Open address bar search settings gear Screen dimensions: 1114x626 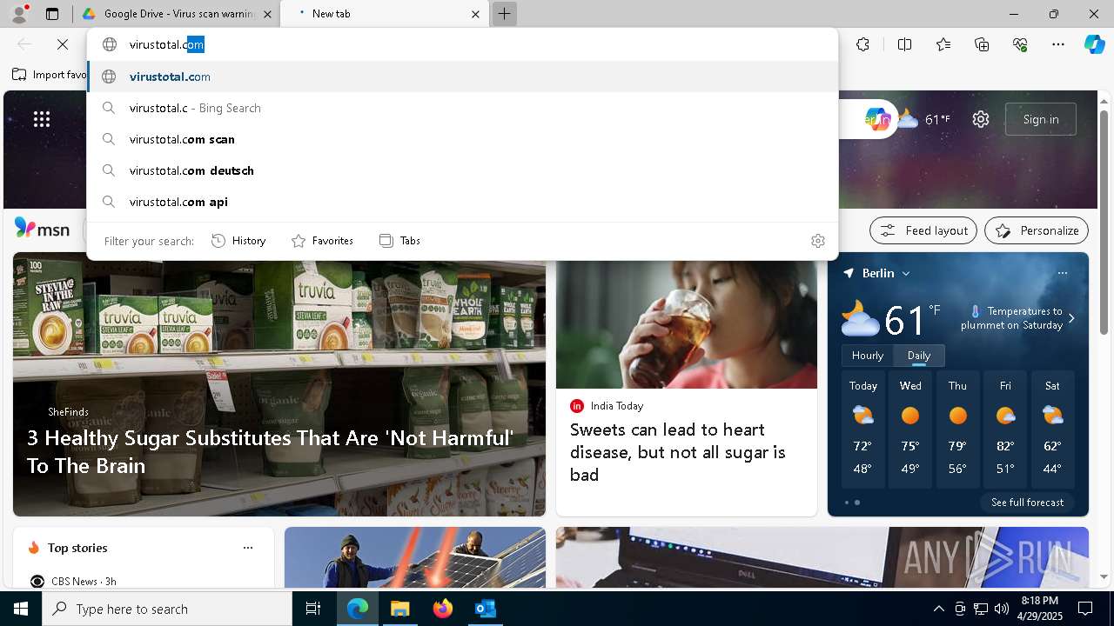pyautogui.click(x=817, y=241)
